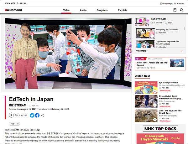Open the Programs tab
The height and width of the screenshot is (144, 188).
click(x=102, y=10)
